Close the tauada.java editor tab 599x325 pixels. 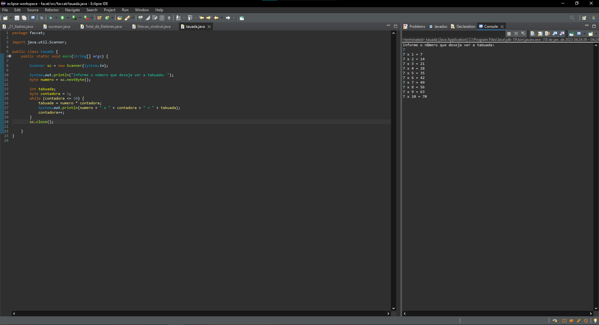pyautogui.click(x=209, y=27)
